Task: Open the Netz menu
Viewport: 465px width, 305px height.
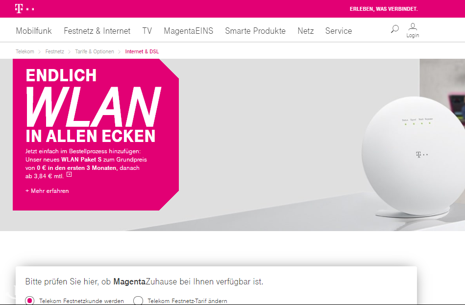Action: (306, 31)
